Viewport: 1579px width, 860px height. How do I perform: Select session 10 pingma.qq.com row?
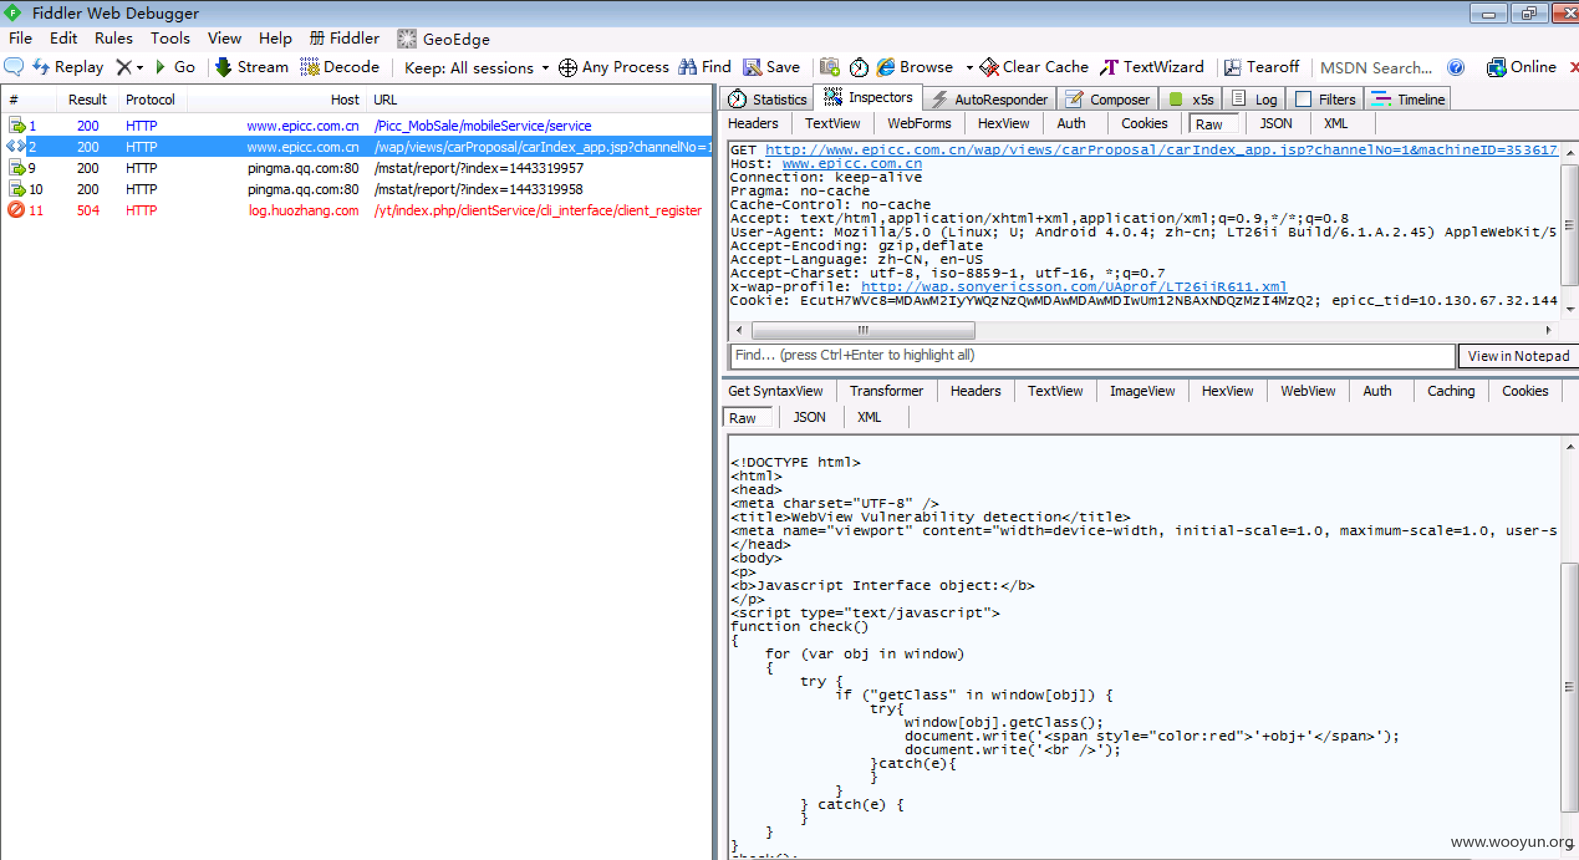(x=357, y=189)
